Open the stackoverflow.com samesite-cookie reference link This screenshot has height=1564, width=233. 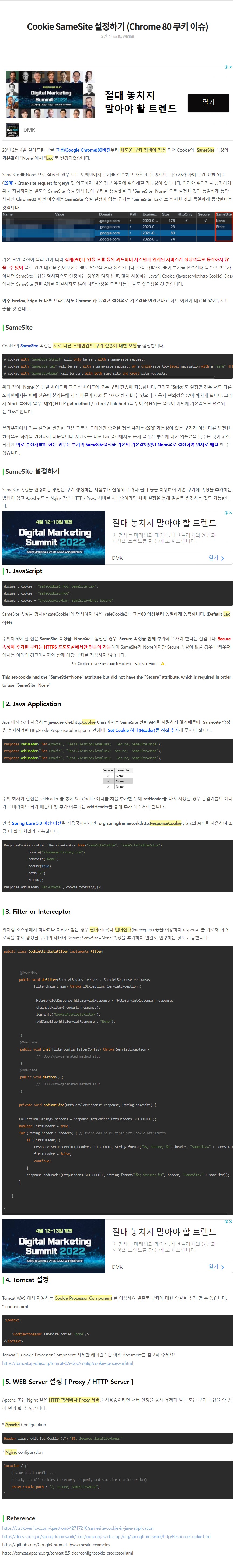pyautogui.click(x=78, y=1528)
